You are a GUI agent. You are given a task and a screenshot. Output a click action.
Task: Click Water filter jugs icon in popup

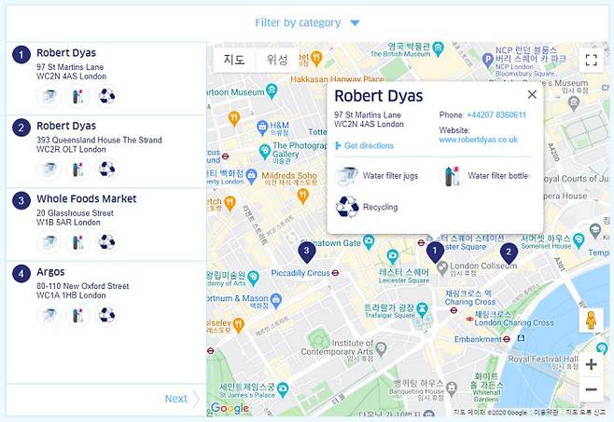coord(347,175)
